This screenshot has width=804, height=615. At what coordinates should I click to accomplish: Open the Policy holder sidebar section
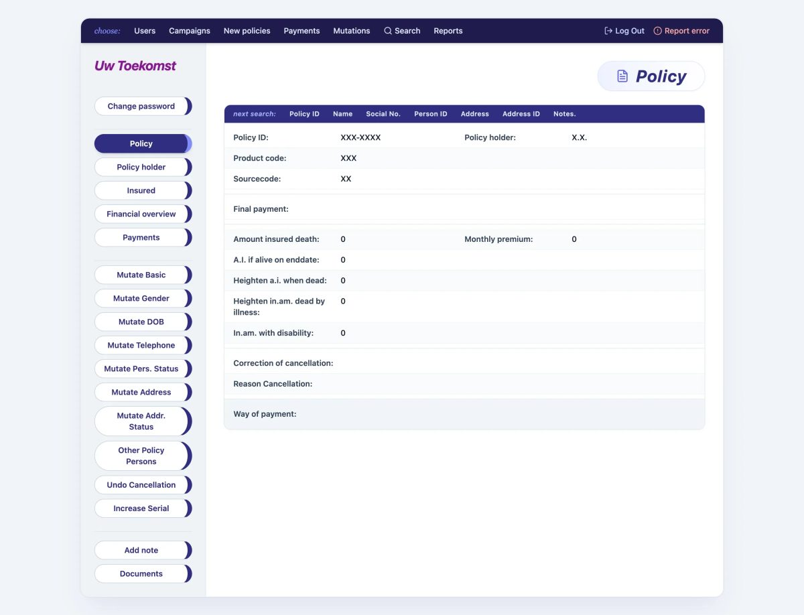(143, 167)
